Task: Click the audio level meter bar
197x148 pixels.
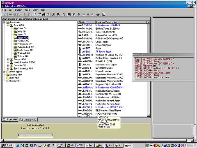Action: pyautogui.click(x=35, y=135)
